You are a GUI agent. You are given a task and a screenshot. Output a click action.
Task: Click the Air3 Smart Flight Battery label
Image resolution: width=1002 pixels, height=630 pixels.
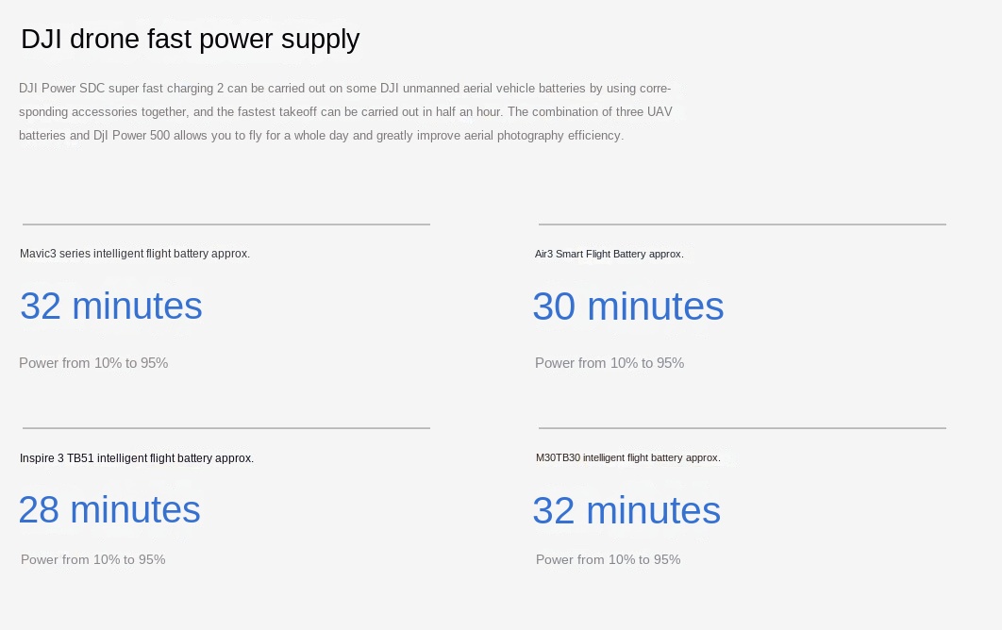tap(609, 254)
